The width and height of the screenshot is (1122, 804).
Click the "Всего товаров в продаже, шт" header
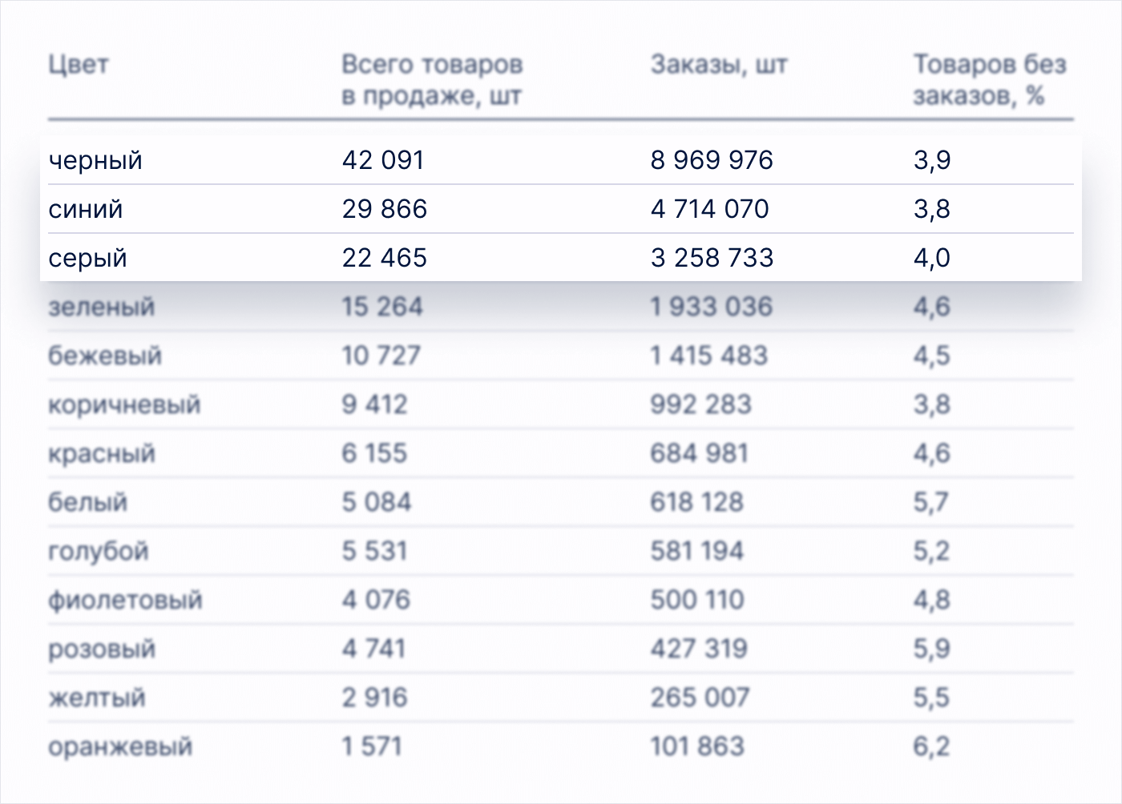pos(432,79)
